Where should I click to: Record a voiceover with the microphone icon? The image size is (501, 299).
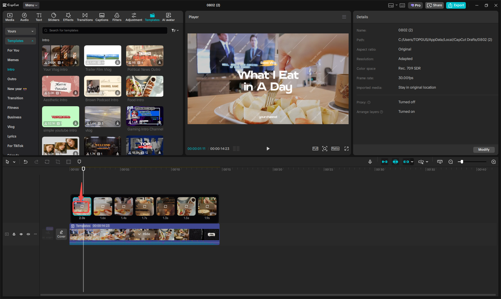coord(370,161)
